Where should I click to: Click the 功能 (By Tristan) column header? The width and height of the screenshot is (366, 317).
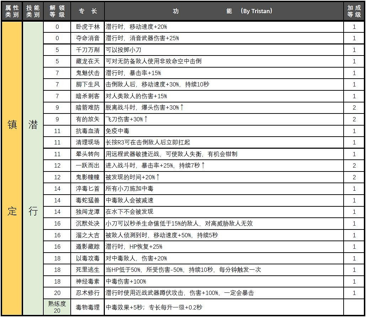click(224, 11)
